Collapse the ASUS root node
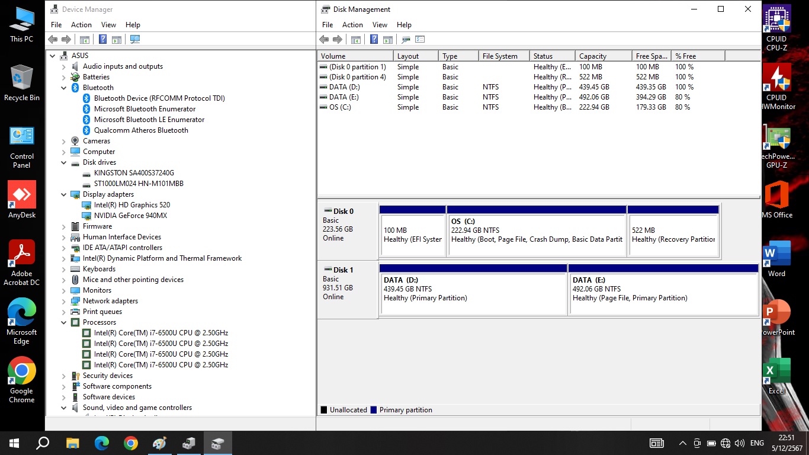Viewport: 809px width, 455px height. [53, 56]
